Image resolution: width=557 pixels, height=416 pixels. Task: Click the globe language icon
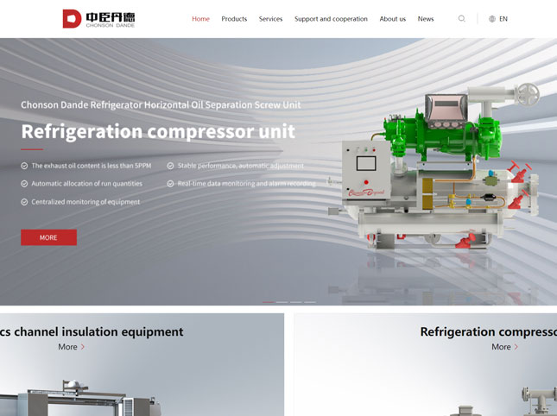492,19
